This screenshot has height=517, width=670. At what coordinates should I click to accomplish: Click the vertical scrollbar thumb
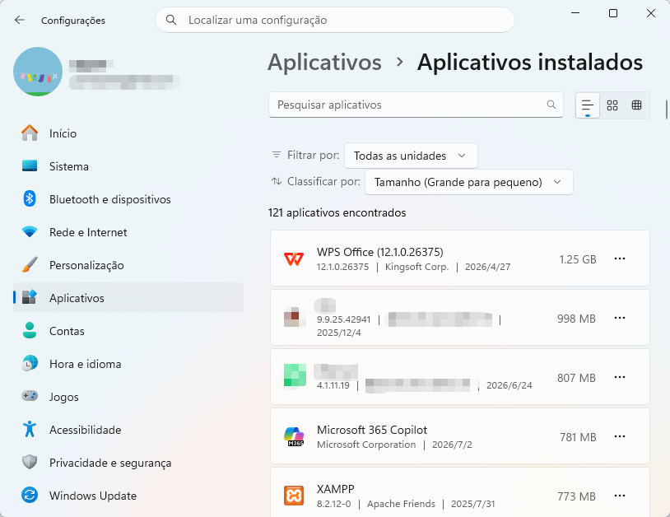tap(666, 109)
